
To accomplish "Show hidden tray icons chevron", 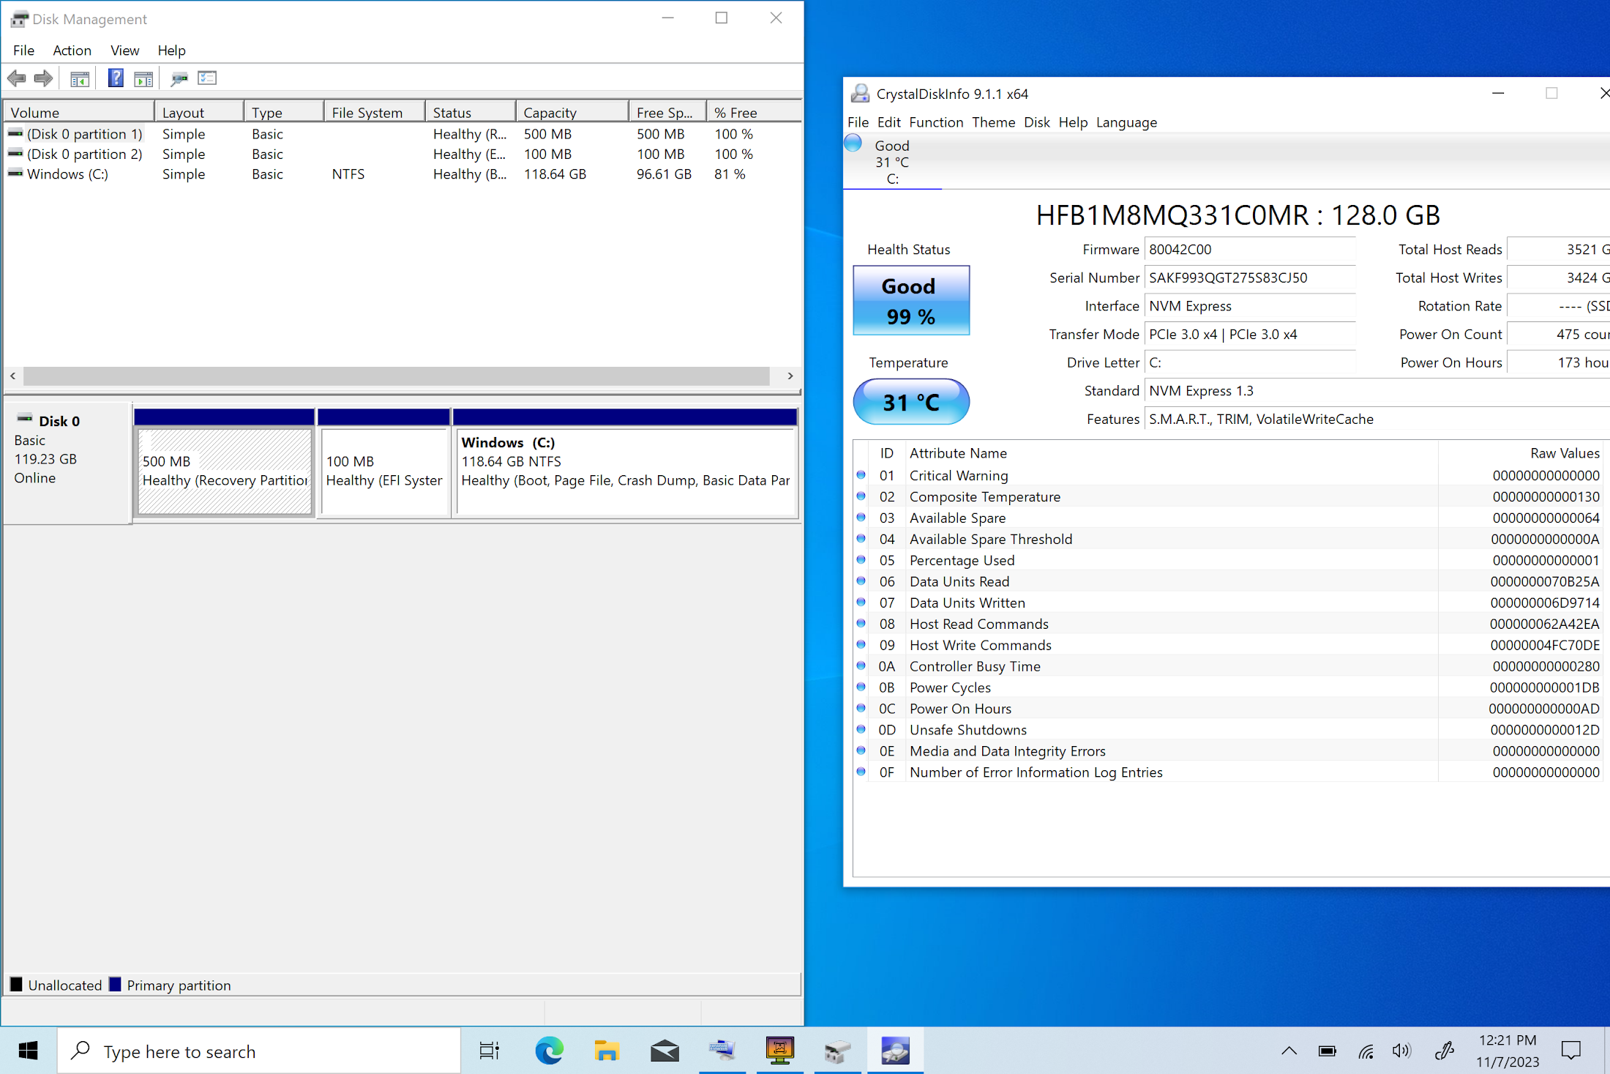I will [1289, 1051].
